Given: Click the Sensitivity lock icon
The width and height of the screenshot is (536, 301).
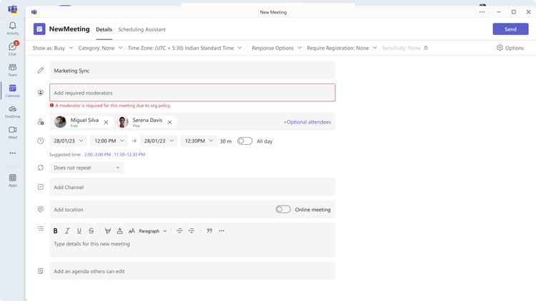Looking at the screenshot, I should (x=426, y=48).
